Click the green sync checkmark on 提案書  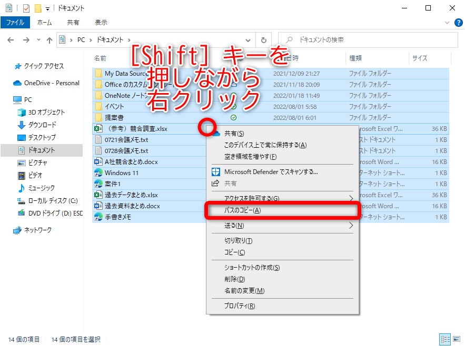[232, 117]
